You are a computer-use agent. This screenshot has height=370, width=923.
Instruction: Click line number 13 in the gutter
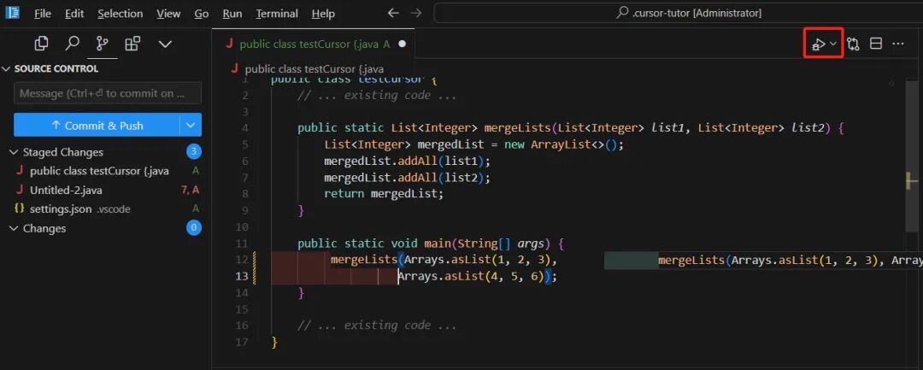coord(242,276)
